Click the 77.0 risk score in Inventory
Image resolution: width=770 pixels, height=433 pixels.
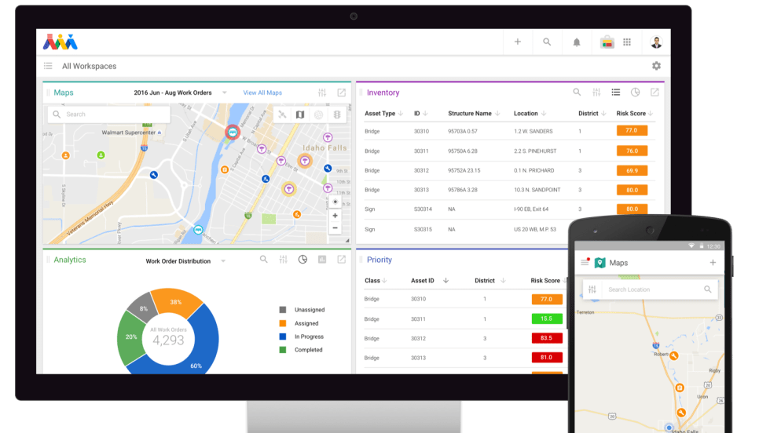[632, 131]
